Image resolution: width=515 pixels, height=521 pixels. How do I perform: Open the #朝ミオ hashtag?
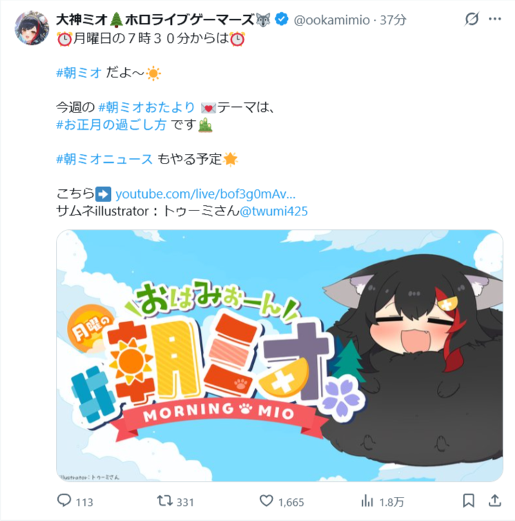[x=79, y=72]
